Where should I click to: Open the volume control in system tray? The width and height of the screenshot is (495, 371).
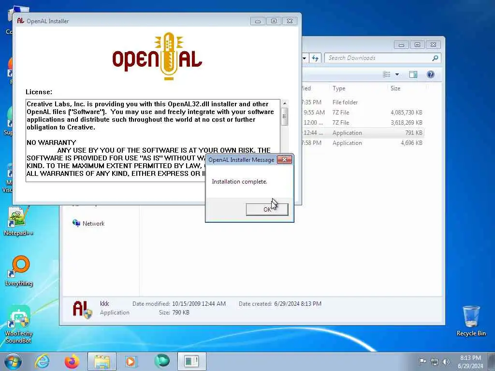point(446,362)
